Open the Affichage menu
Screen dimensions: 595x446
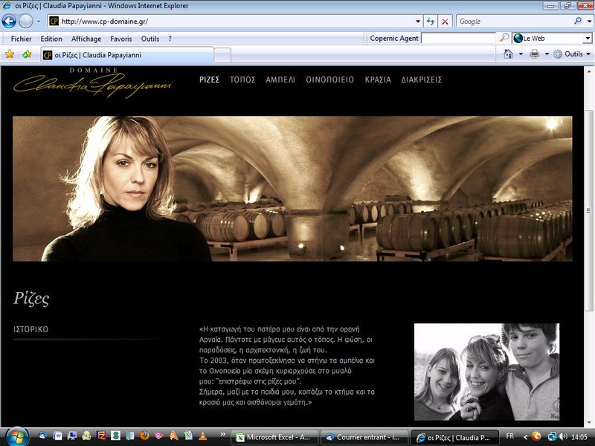86,39
